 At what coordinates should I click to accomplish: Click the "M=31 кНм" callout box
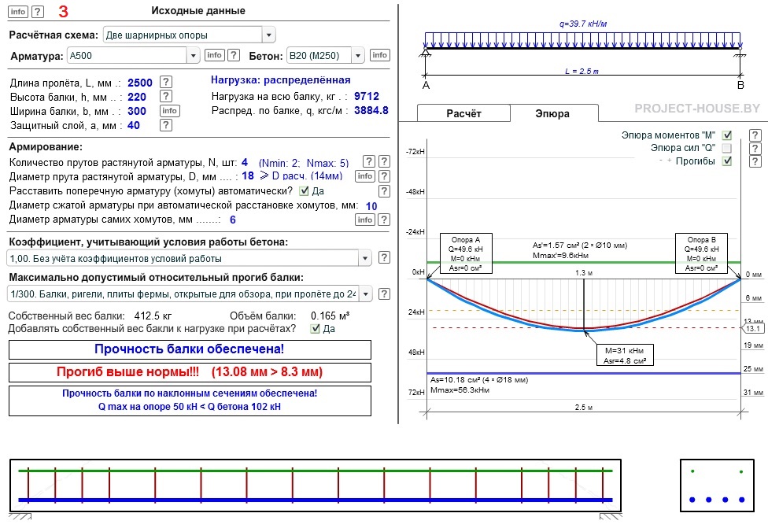click(625, 355)
